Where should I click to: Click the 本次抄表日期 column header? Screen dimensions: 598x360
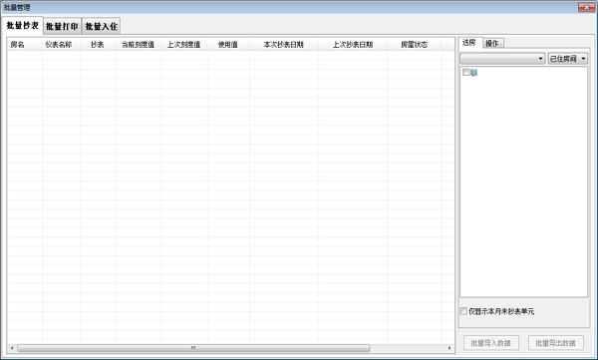284,45
